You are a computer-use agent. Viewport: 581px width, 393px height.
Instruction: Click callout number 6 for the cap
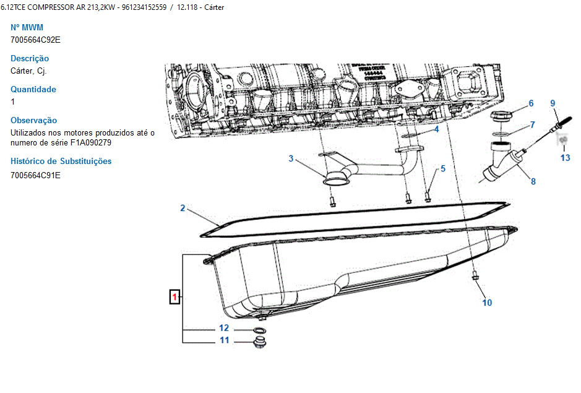pyautogui.click(x=531, y=103)
